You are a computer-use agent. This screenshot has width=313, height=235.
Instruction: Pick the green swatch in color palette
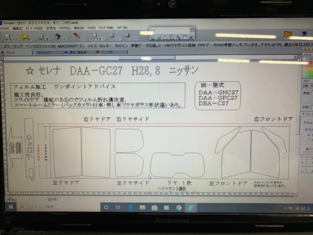tap(311, 75)
